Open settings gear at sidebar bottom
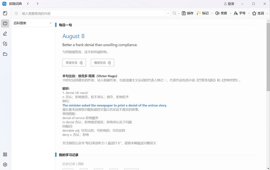The image size is (270, 170). tap(5, 165)
